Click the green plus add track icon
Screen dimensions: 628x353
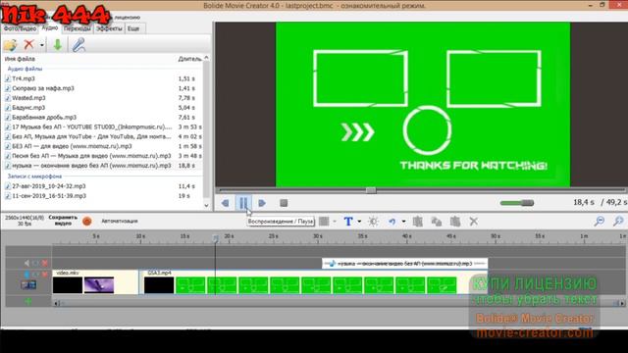point(28,301)
